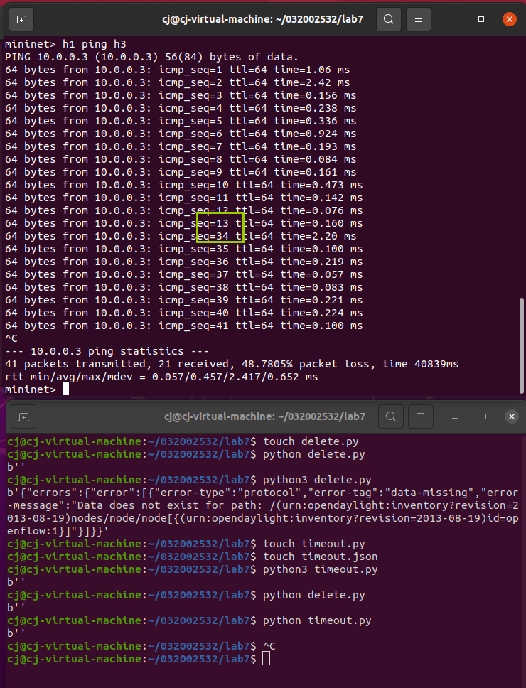This screenshot has height=688, width=526.
Task: Open new tab in bottom terminal window
Action: (x=23, y=416)
